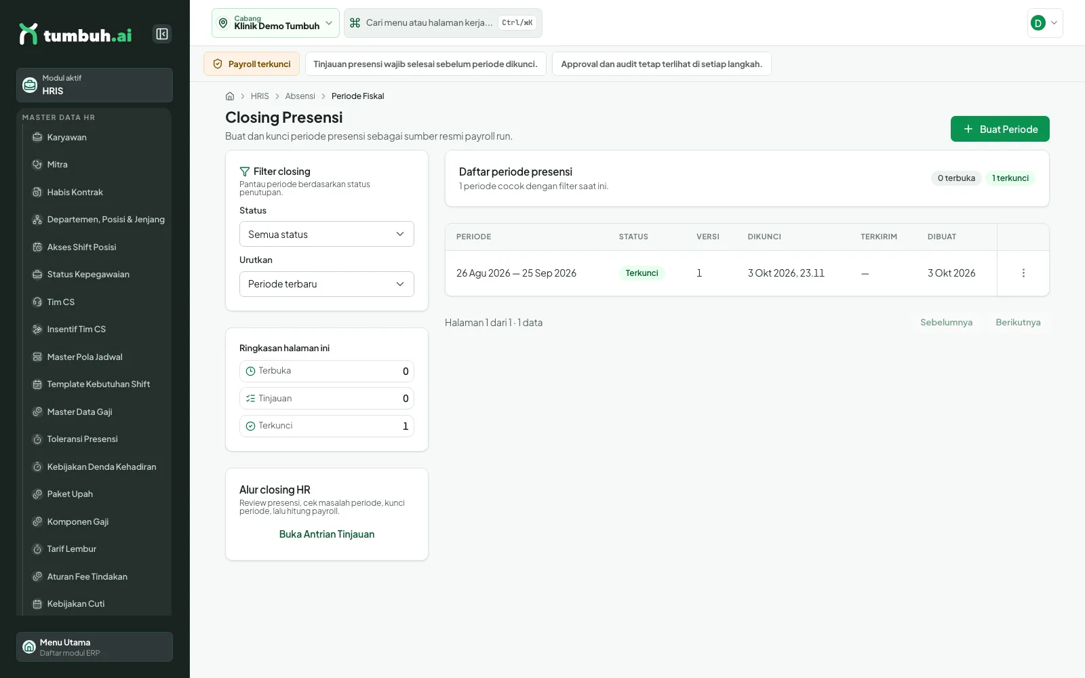Click the Master Data Gaji icon
The width and height of the screenshot is (1085, 678).
coord(37,412)
